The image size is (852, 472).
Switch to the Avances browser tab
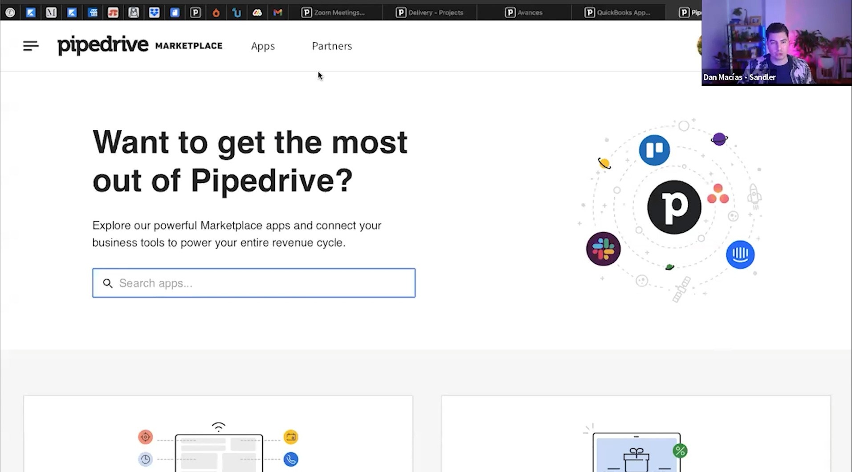click(524, 12)
